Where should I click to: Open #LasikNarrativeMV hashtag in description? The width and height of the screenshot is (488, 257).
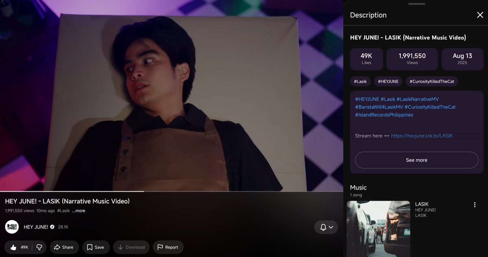[x=418, y=99]
